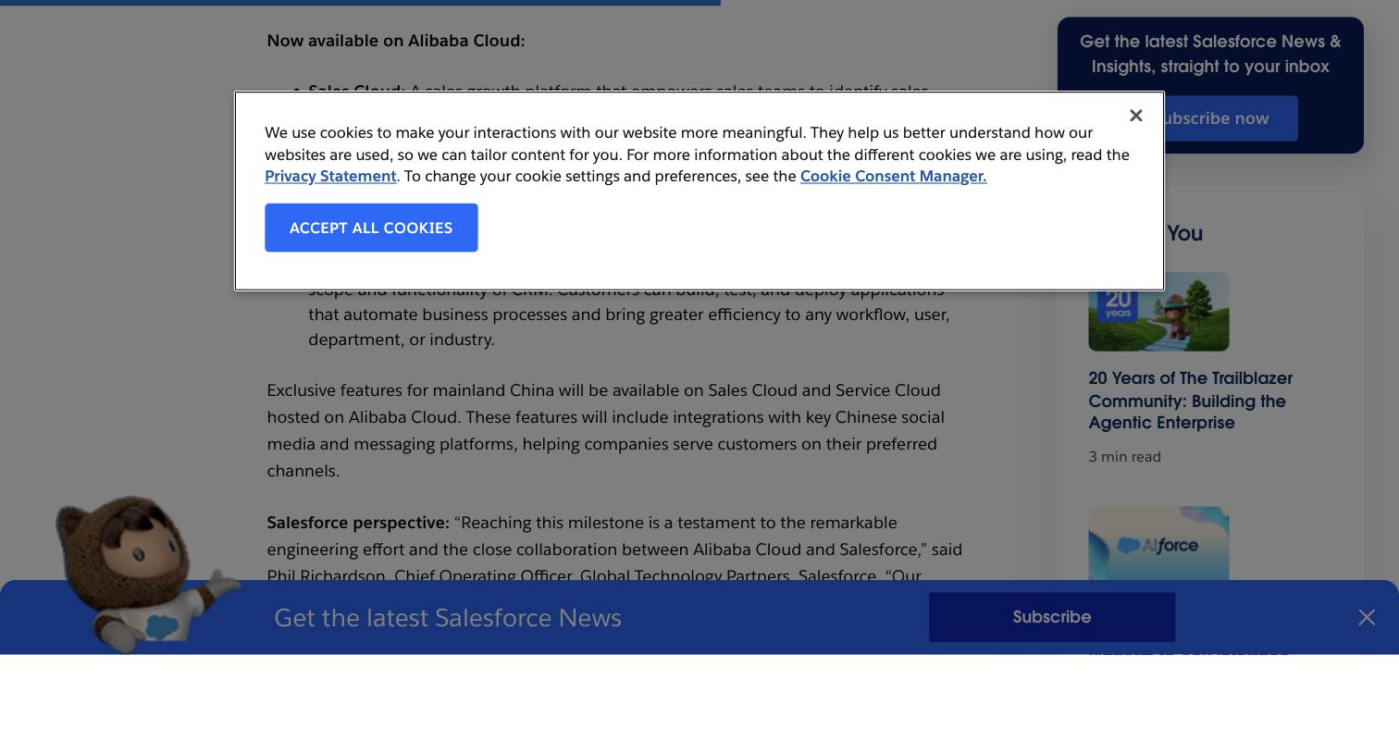The width and height of the screenshot is (1399, 729).
Task: Dismiss the Salesforce News banner
Action: [1367, 617]
